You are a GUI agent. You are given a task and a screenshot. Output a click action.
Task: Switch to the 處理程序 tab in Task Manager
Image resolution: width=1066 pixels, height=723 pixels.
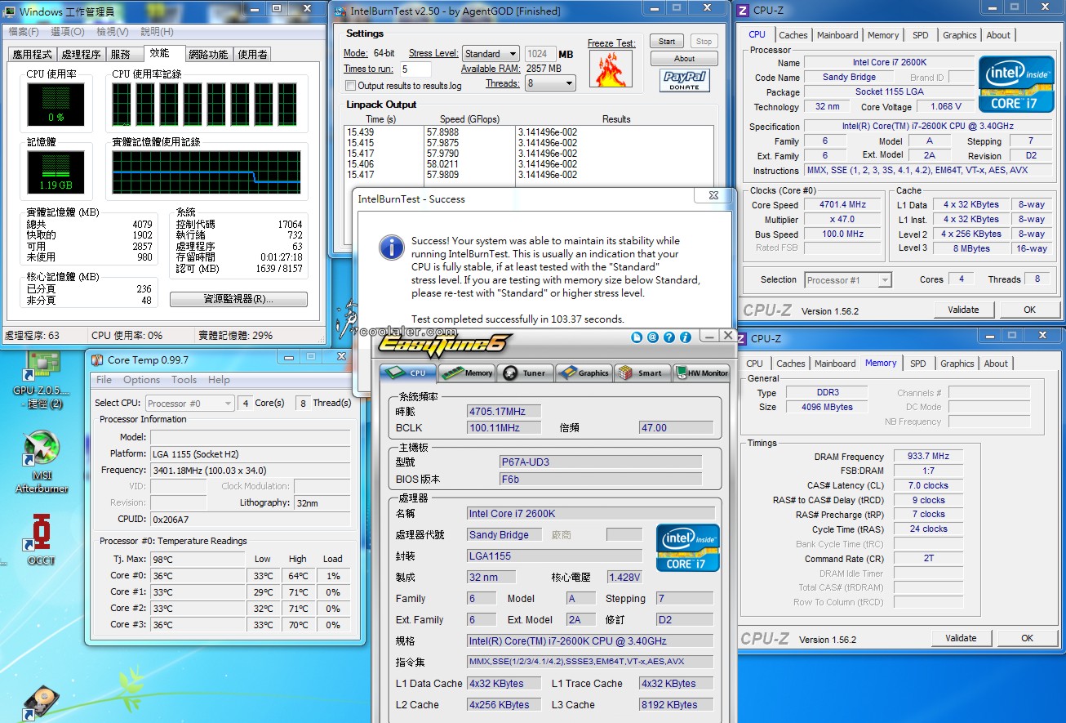tap(82, 55)
